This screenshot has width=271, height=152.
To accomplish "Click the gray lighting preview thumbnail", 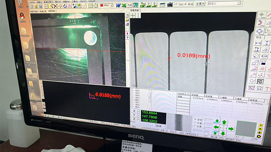I will click(x=246, y=129).
